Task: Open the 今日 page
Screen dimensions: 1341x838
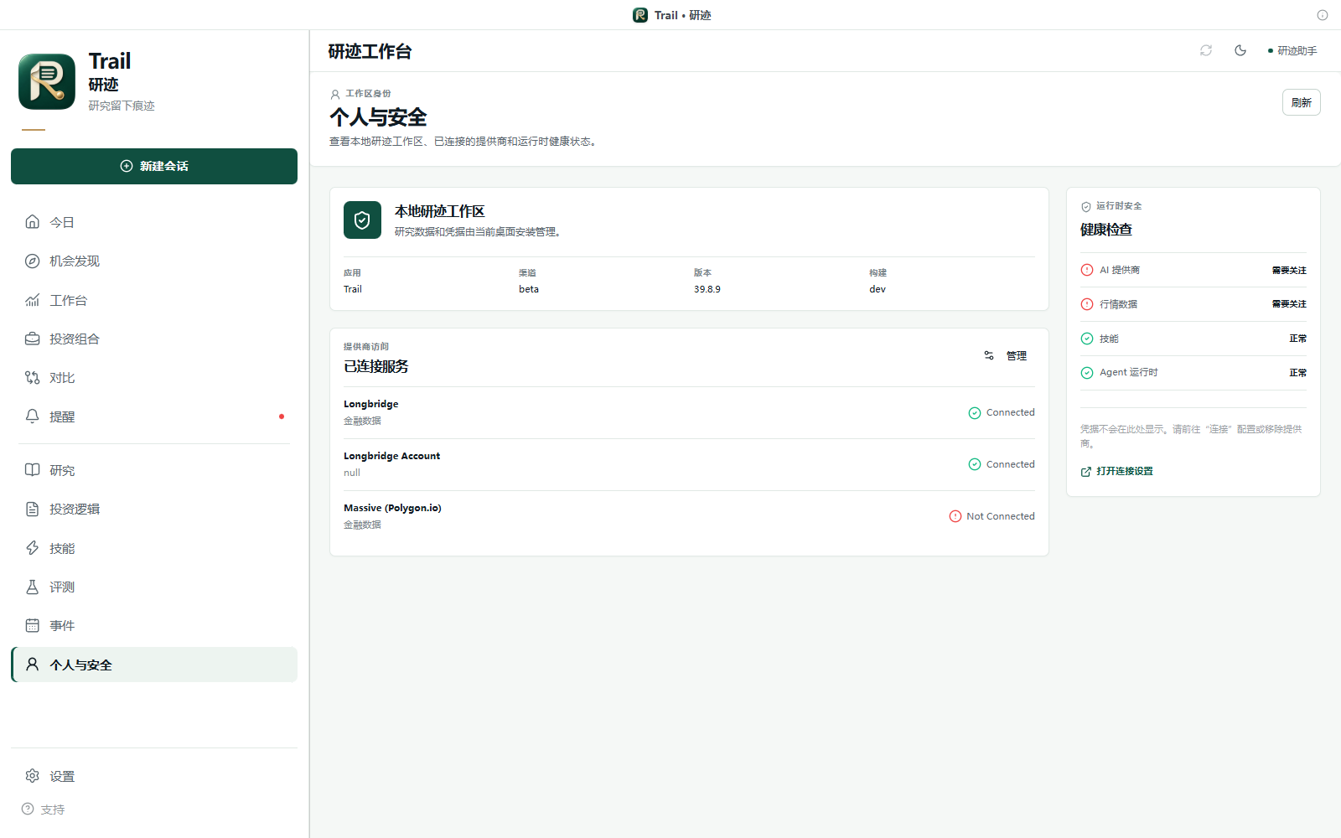Action: 154,222
